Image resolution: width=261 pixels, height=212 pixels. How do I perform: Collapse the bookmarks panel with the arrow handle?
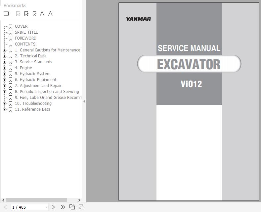tap(84, 101)
